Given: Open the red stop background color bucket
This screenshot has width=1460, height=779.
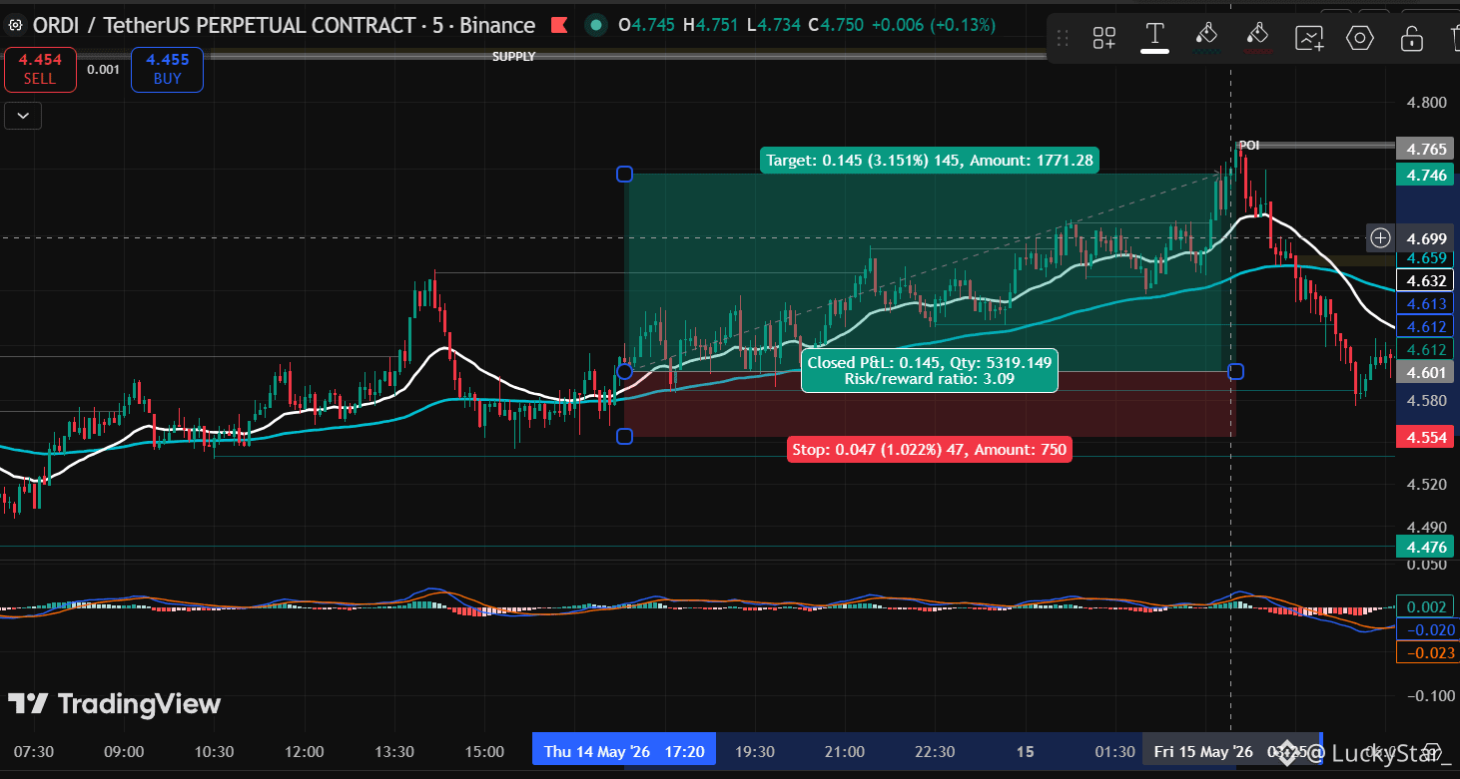Looking at the screenshot, I should pyautogui.click(x=1257, y=38).
